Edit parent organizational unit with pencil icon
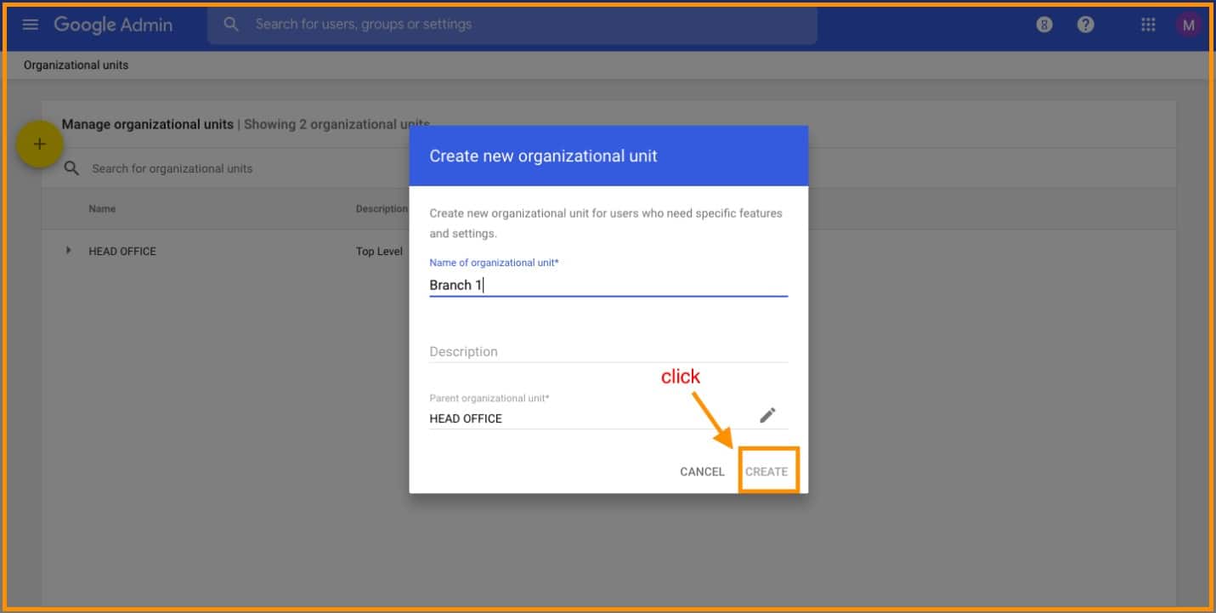This screenshot has width=1216, height=613. pos(767,415)
